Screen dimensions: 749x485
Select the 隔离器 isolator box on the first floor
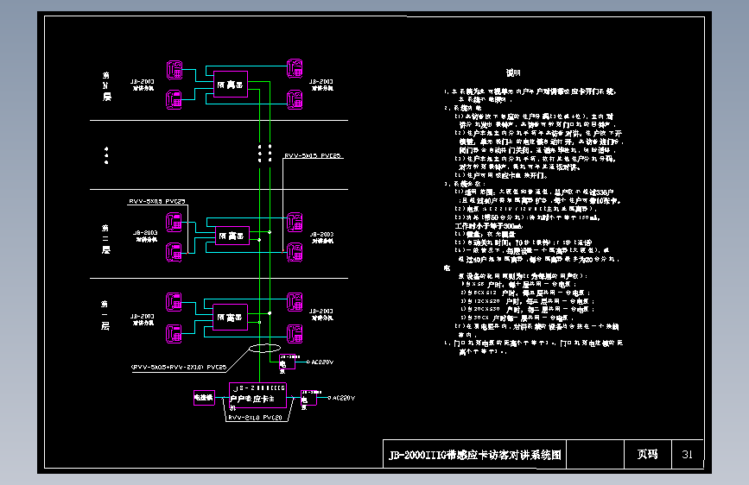point(231,317)
